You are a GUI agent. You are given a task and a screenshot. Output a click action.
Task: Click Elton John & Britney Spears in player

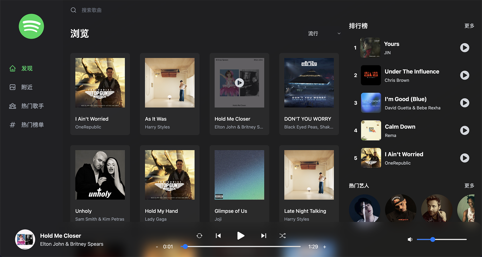tap(72, 244)
